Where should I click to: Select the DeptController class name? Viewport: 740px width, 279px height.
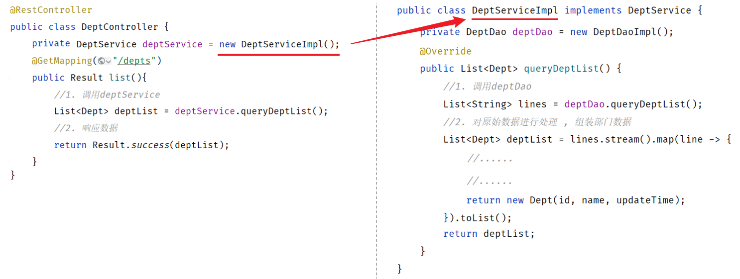pyautogui.click(x=120, y=27)
